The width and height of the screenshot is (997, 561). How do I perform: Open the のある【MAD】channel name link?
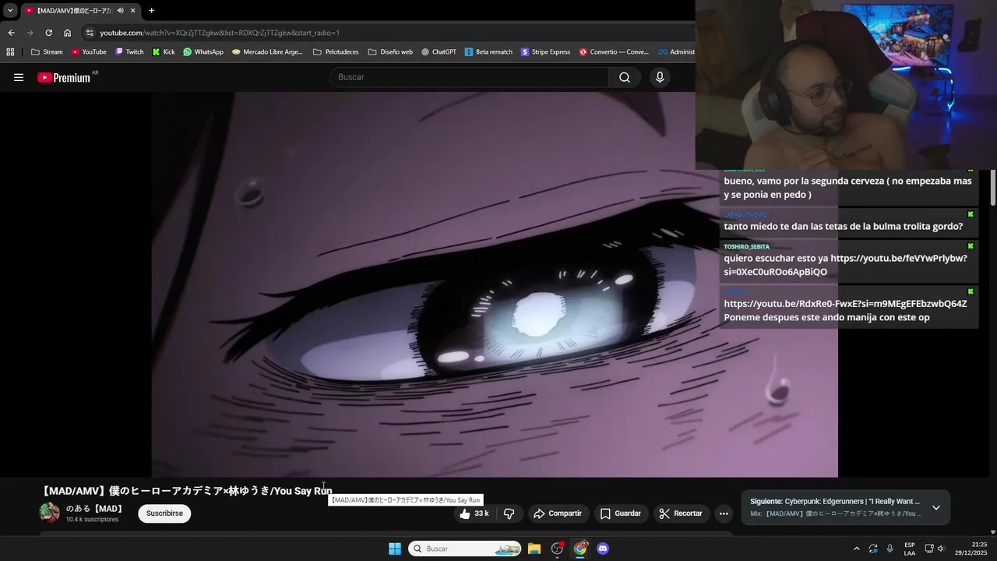95,509
